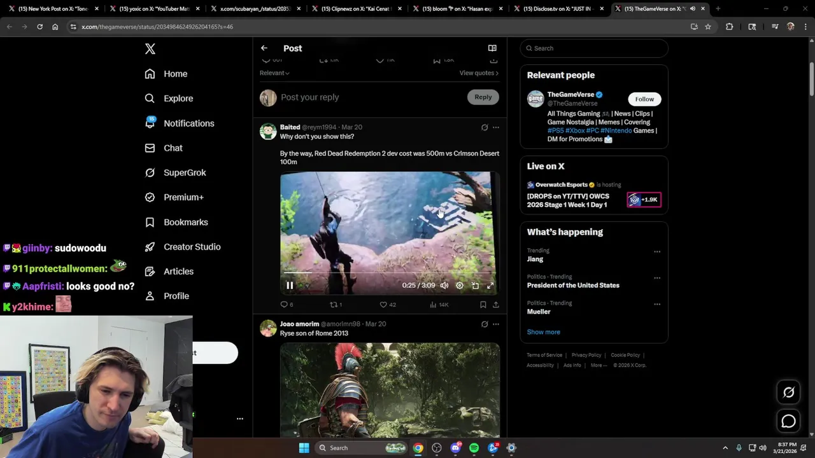Click browser address bar URL

pos(157,27)
